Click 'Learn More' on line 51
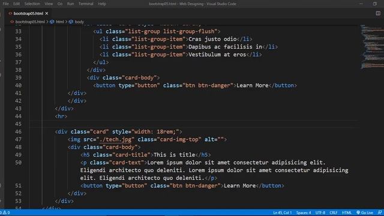 point(240,185)
